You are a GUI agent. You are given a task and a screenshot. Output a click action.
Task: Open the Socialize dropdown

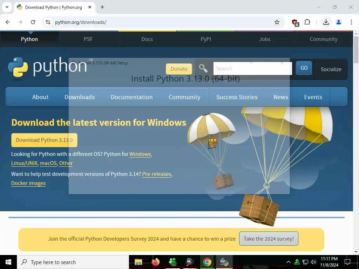point(331,69)
